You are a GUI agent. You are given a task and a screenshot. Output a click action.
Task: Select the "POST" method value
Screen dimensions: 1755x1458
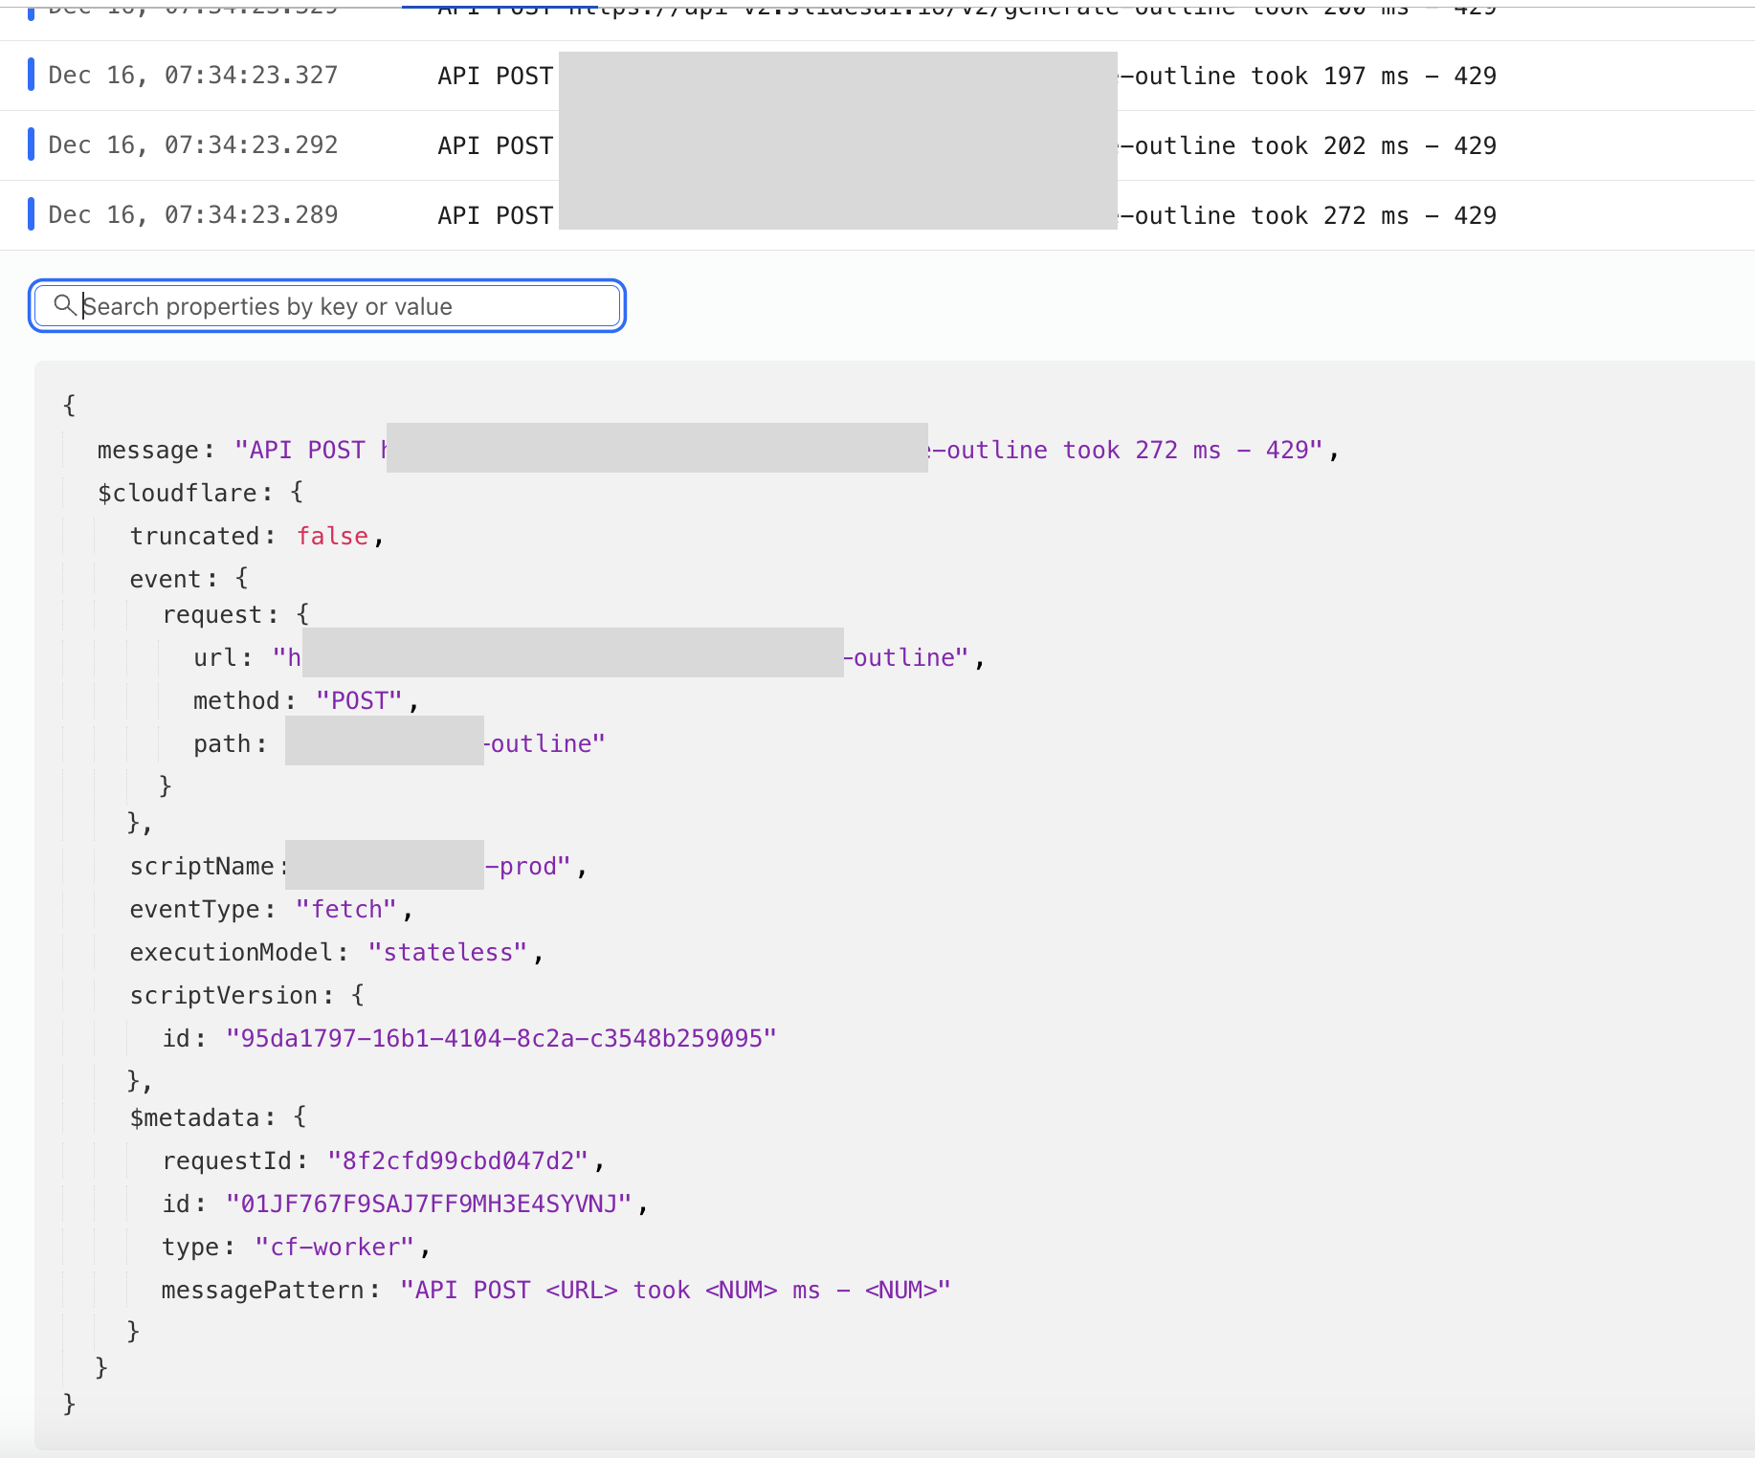coord(359,700)
